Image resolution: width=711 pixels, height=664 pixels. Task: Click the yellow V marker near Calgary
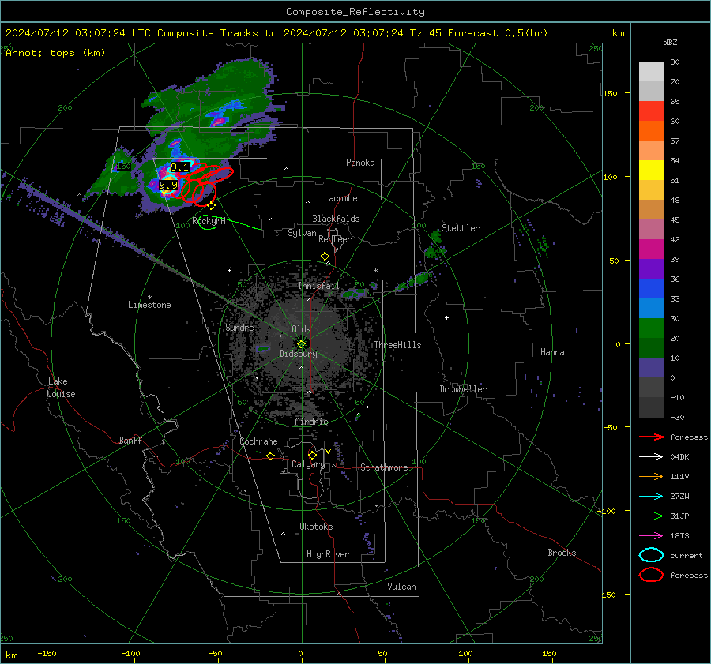tap(328, 452)
